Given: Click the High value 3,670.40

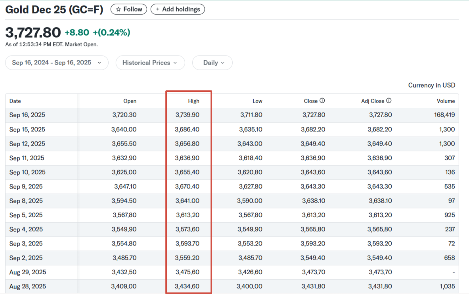Looking at the screenshot, I should pos(187,187).
